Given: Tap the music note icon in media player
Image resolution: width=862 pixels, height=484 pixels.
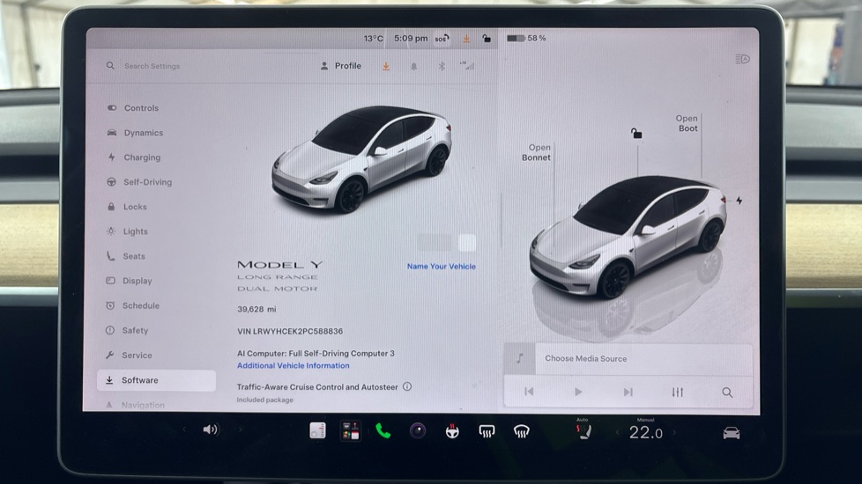Looking at the screenshot, I should 519,358.
